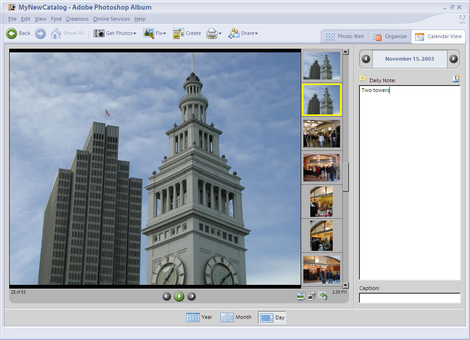Switch to Month calendar view
Viewport: 470px width, 340px height.
coord(236,317)
